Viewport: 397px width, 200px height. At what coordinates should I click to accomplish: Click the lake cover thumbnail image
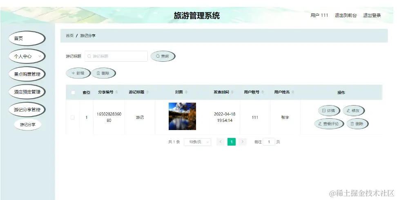[x=182, y=116]
